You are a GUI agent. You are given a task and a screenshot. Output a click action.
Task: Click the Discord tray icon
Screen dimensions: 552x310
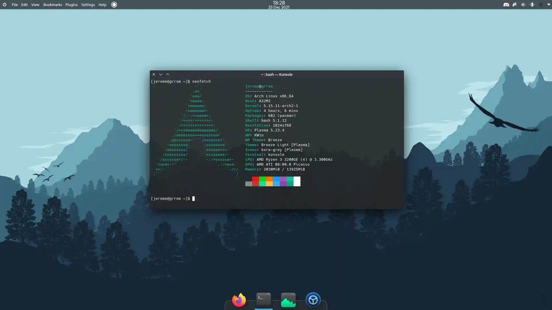click(x=506, y=5)
